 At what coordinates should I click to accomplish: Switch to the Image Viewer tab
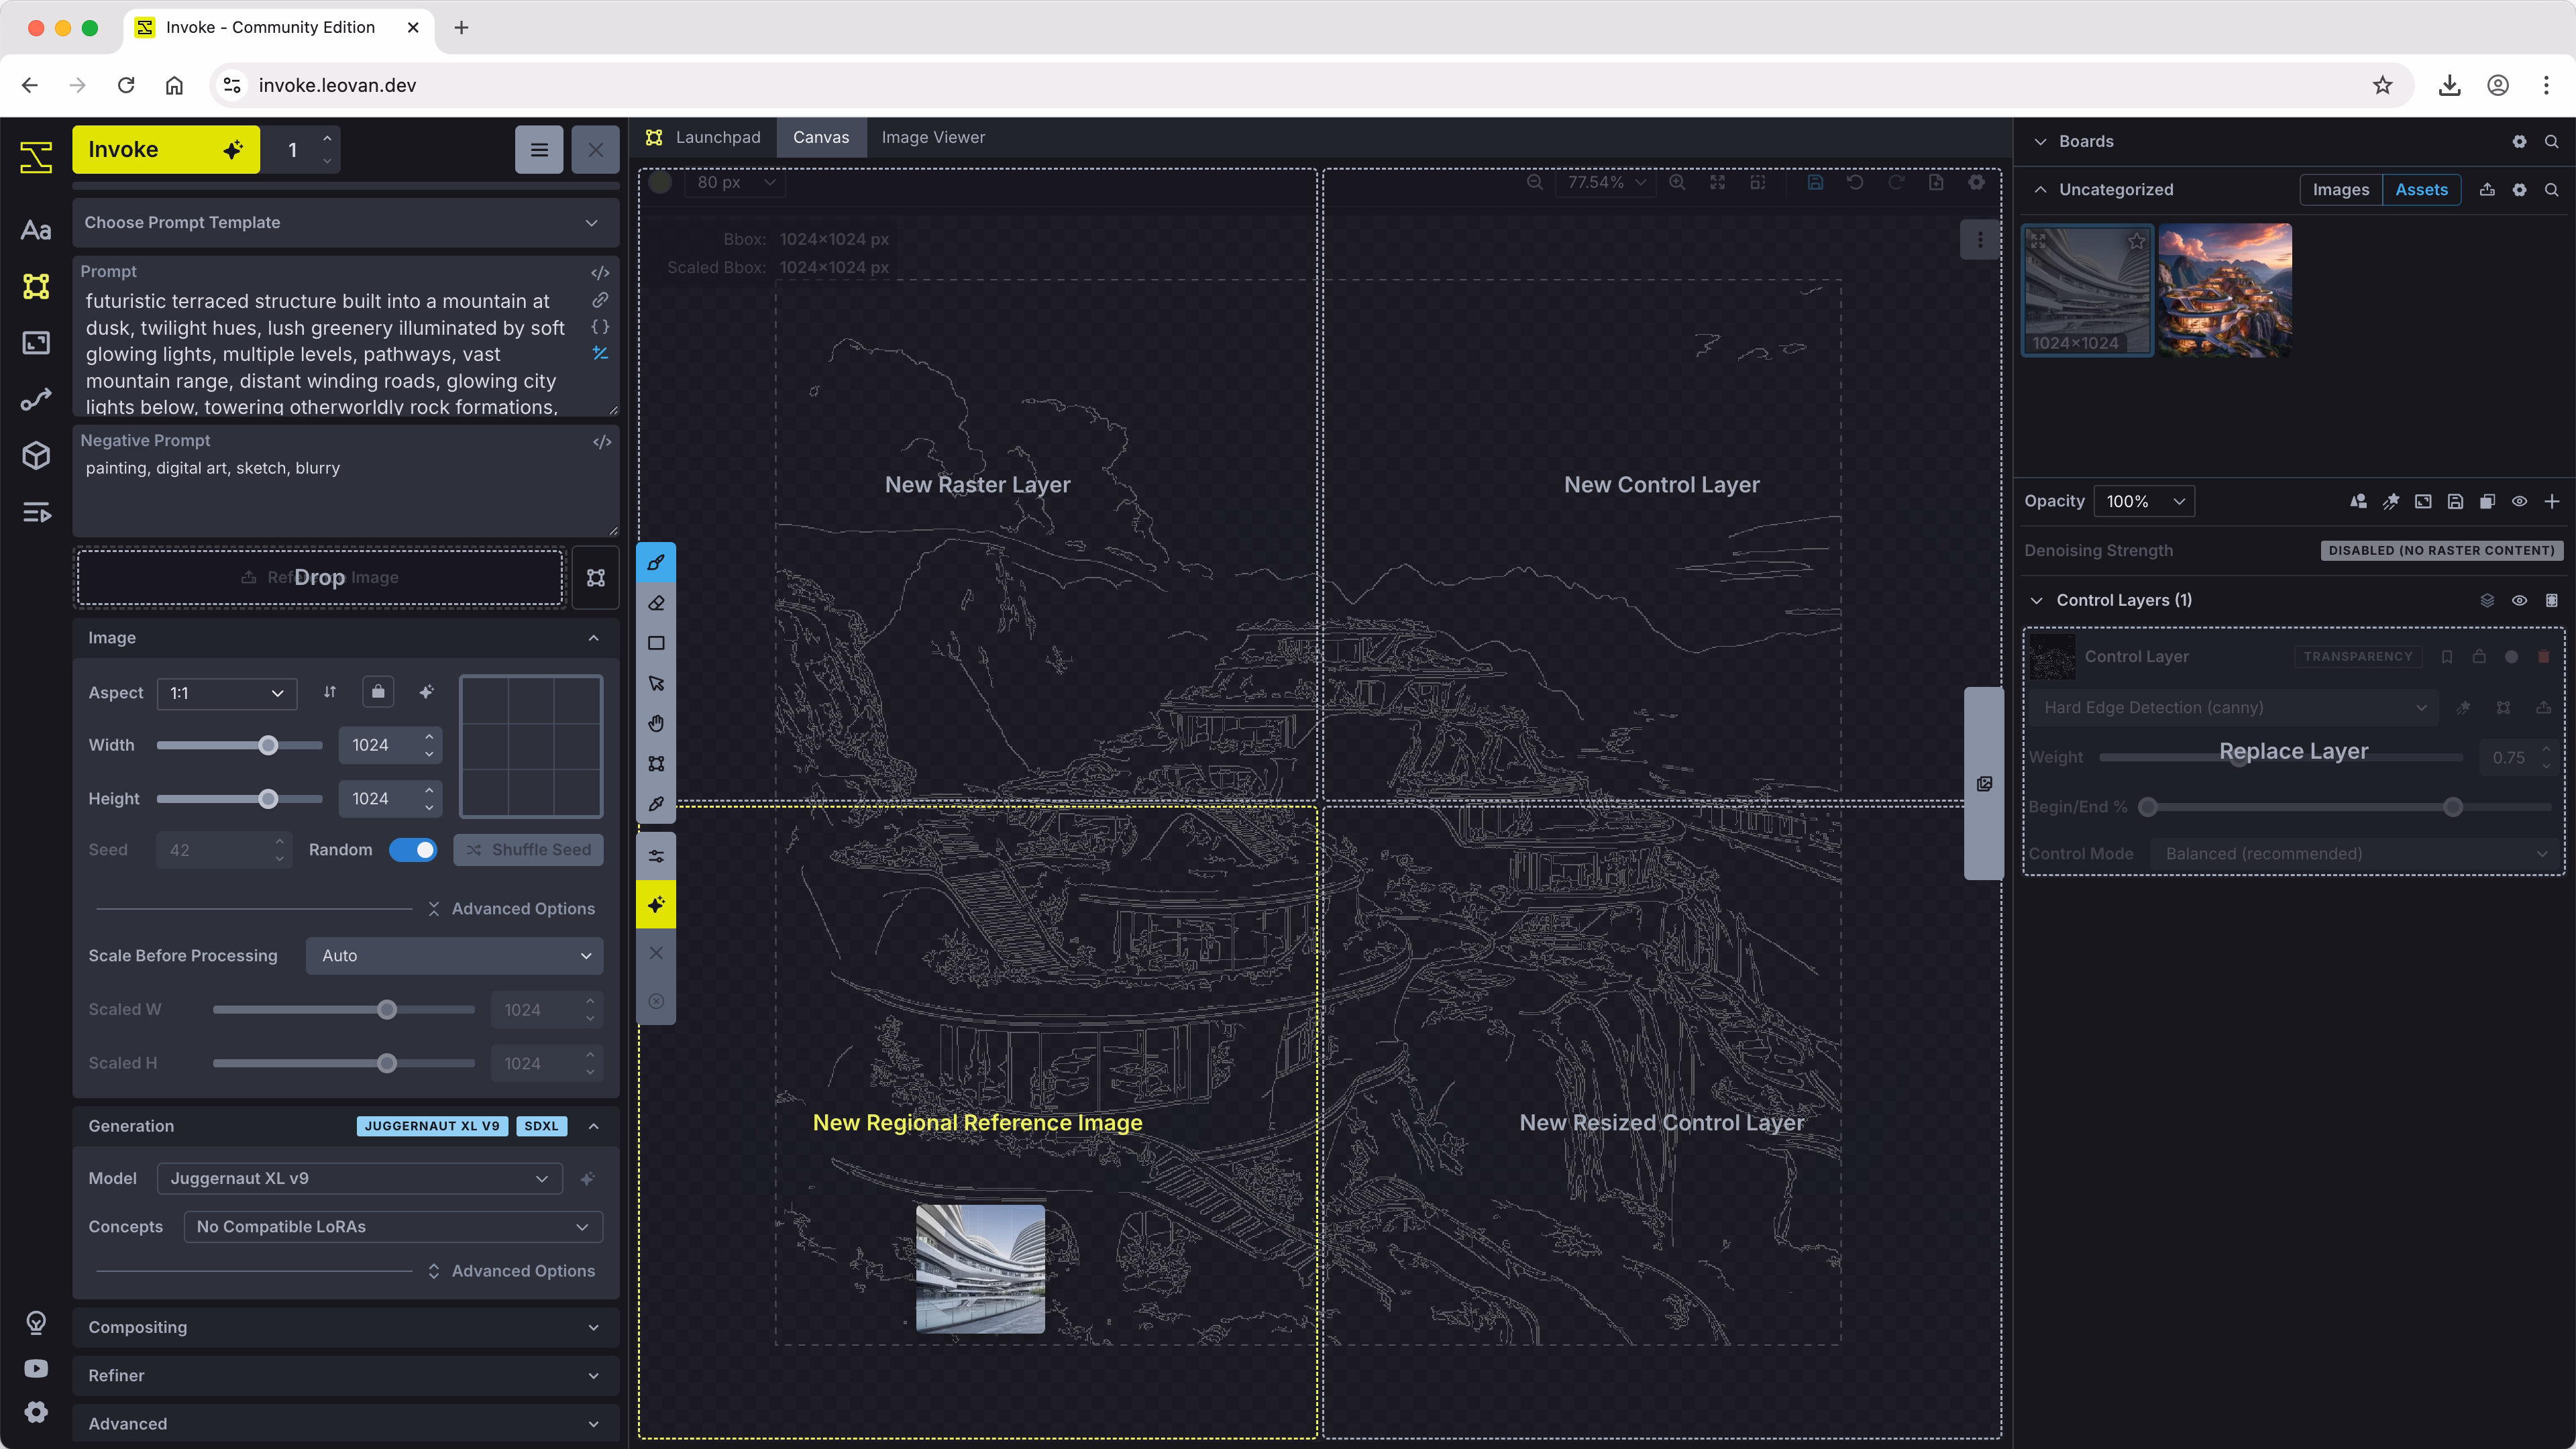tap(932, 137)
